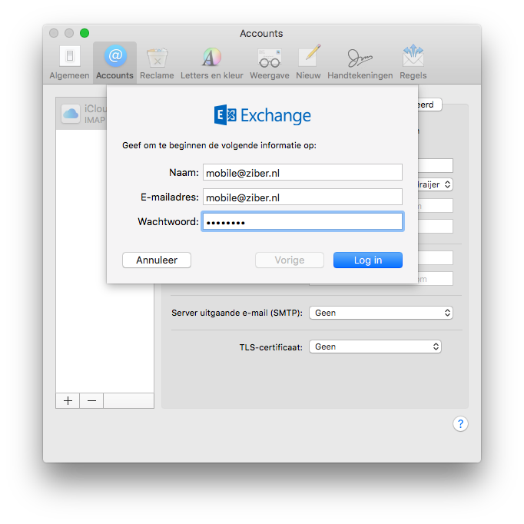Open help with the question mark button

pyautogui.click(x=460, y=424)
